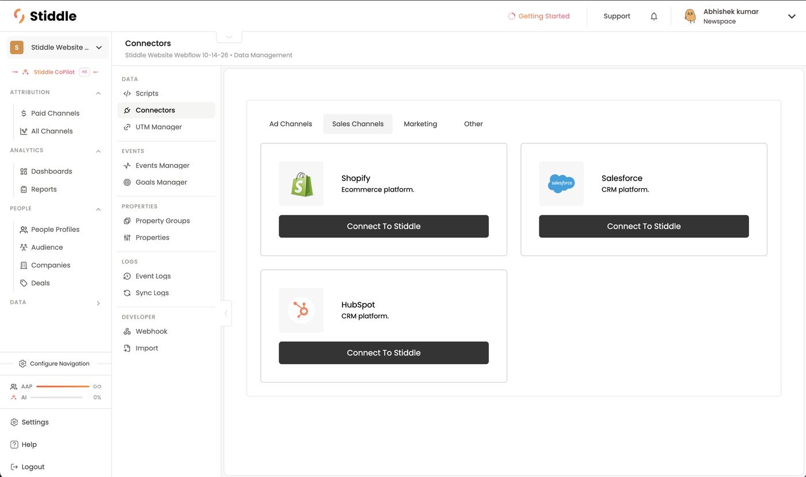806x477 pixels.
Task: Open the Webhook developer page
Action: (166, 331)
